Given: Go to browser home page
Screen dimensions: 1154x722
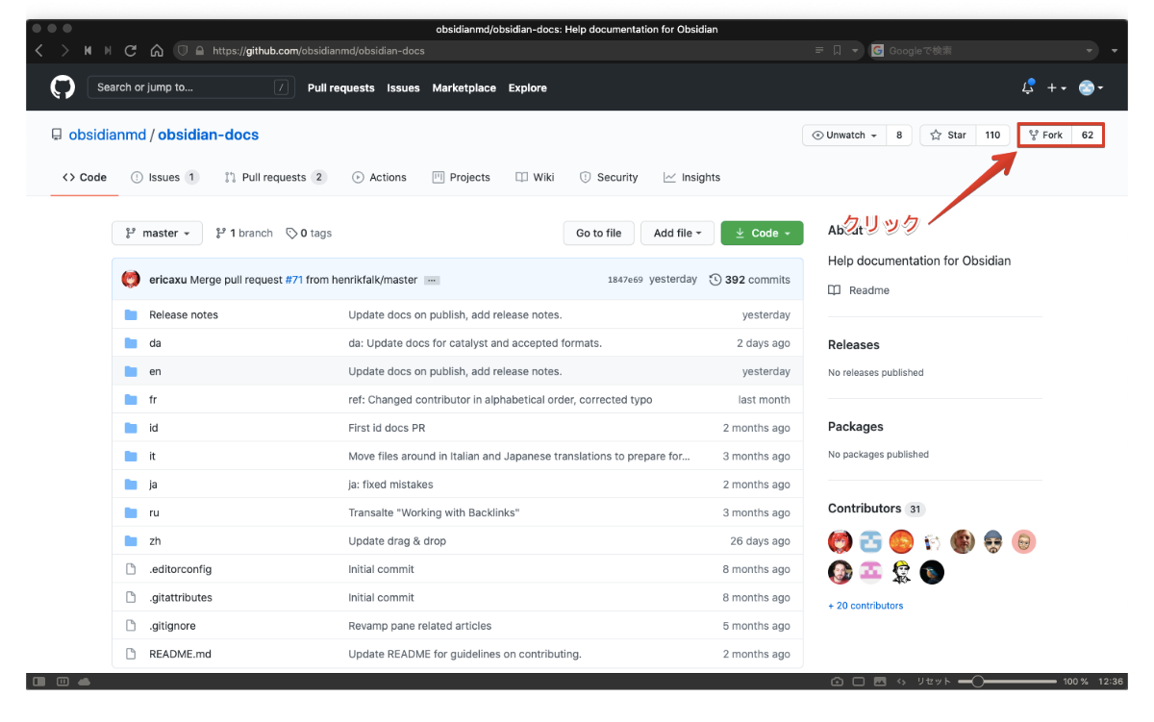Looking at the screenshot, I should [x=156, y=51].
